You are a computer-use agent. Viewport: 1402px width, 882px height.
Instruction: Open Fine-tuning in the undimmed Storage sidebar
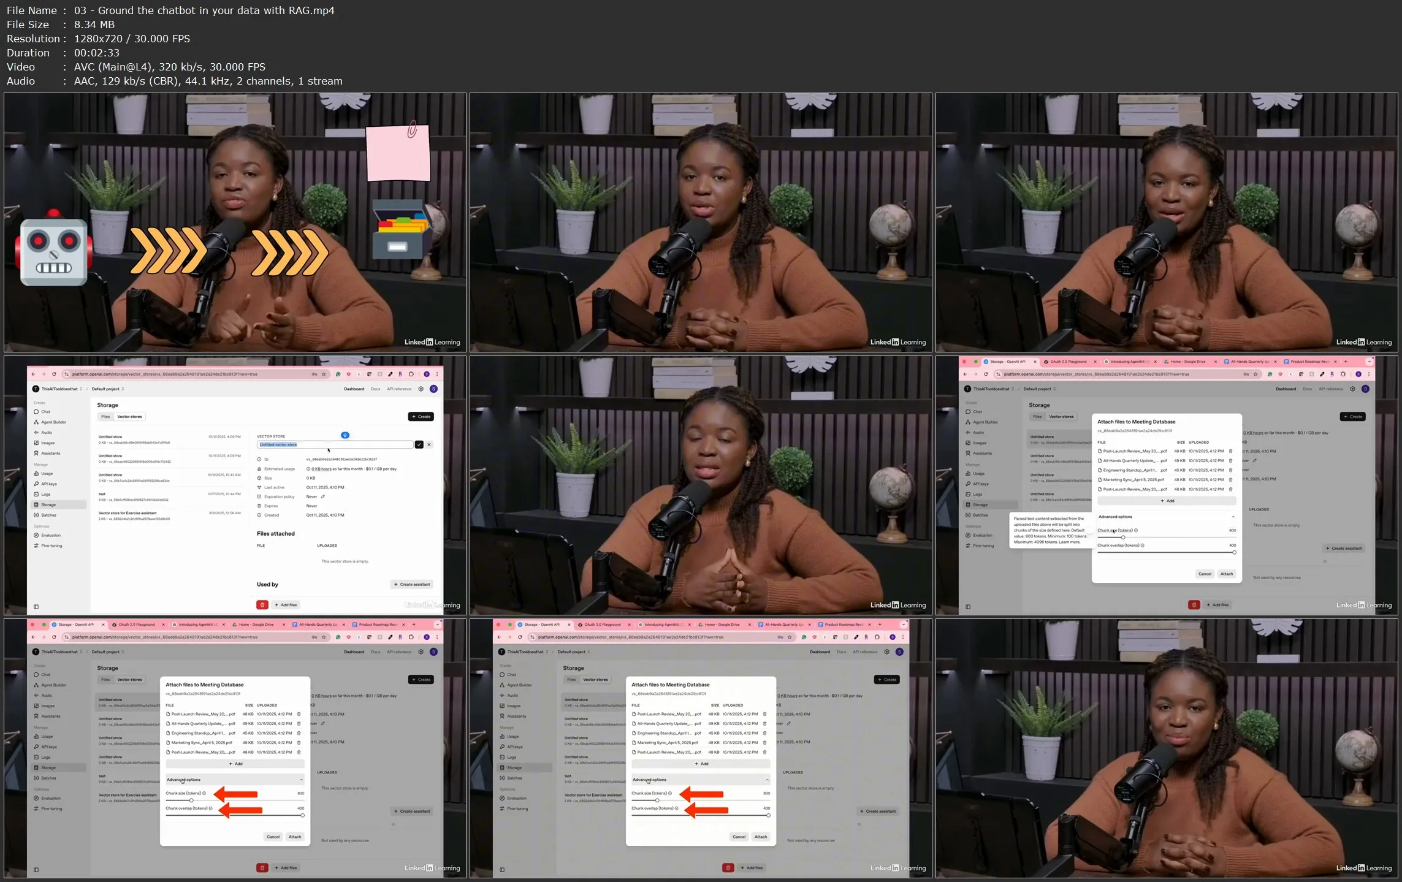click(51, 546)
